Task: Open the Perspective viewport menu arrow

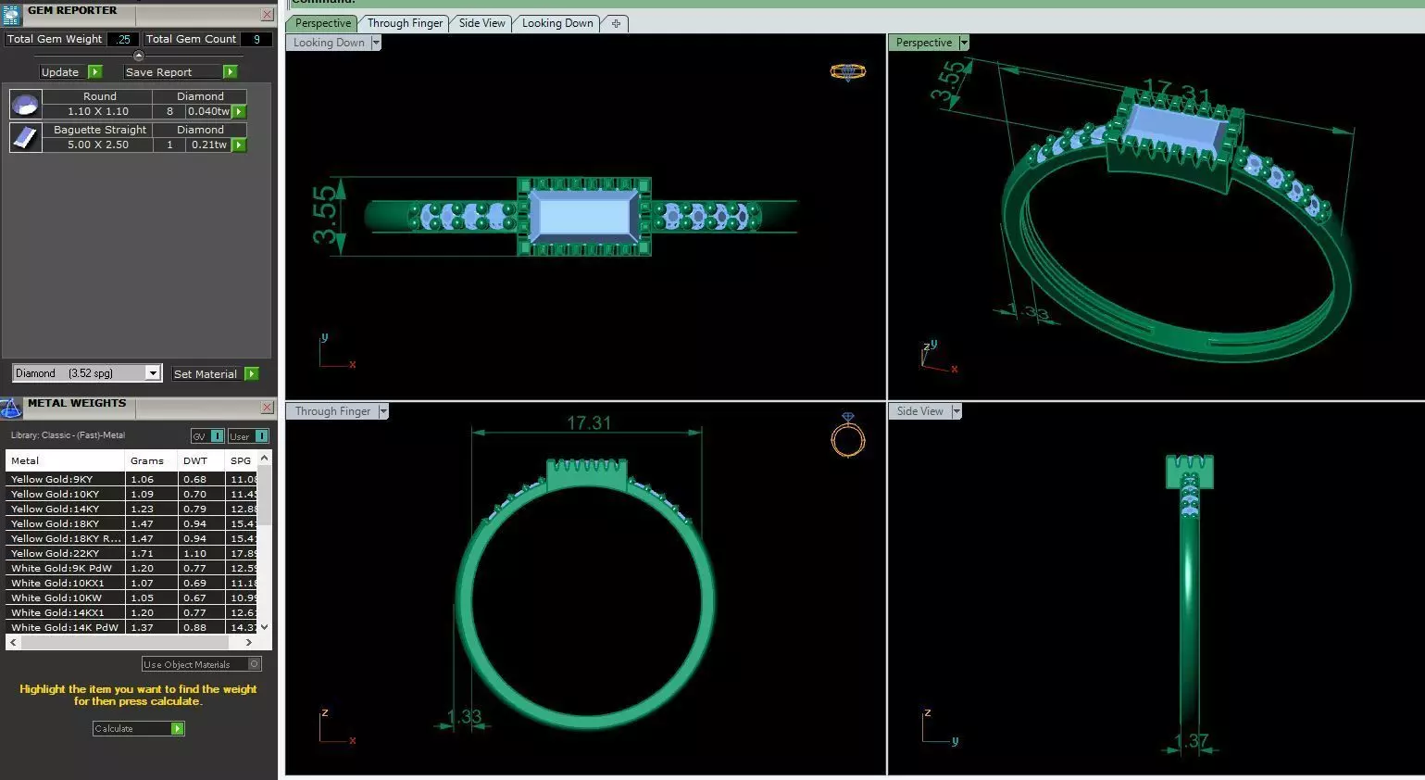Action: click(x=964, y=43)
